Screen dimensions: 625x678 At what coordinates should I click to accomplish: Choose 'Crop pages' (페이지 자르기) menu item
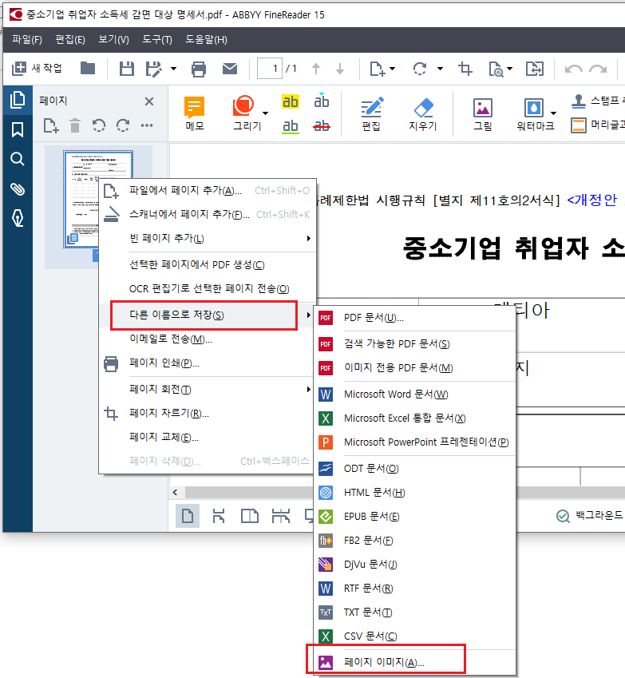click(x=208, y=414)
